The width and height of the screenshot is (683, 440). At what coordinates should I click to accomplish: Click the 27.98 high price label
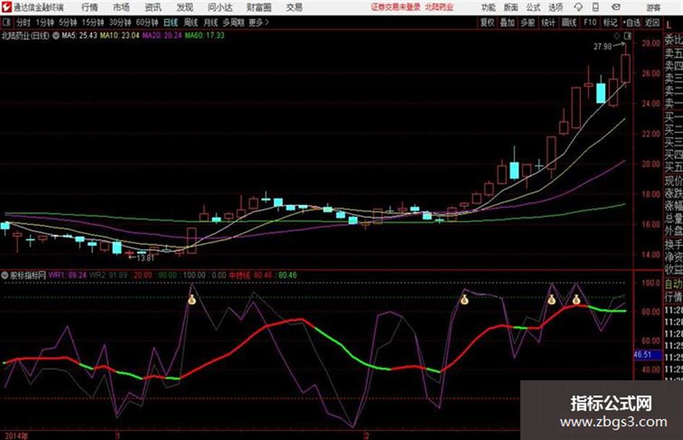[x=603, y=46]
